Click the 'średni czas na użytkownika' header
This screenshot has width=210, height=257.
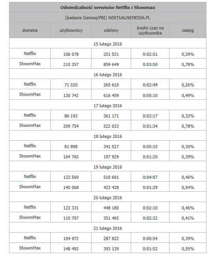point(150,30)
